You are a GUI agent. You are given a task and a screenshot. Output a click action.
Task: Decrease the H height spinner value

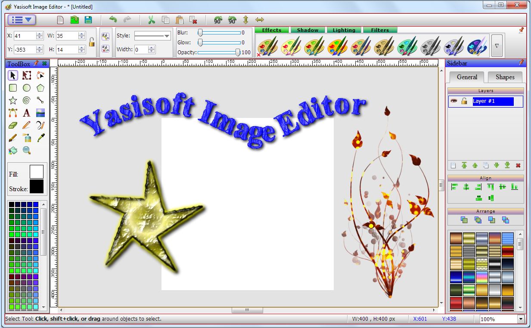[82, 51]
